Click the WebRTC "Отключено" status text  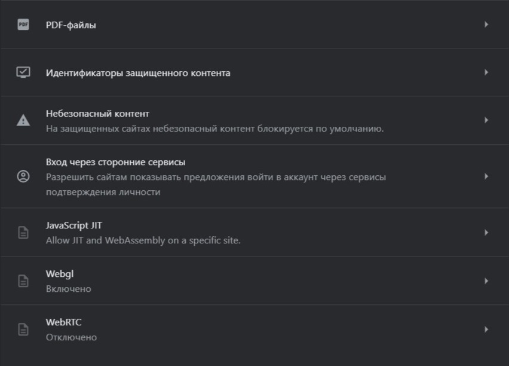(x=71, y=337)
